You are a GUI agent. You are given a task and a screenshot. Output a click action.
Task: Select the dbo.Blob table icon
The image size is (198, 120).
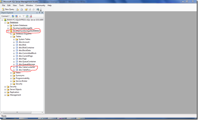17,45
